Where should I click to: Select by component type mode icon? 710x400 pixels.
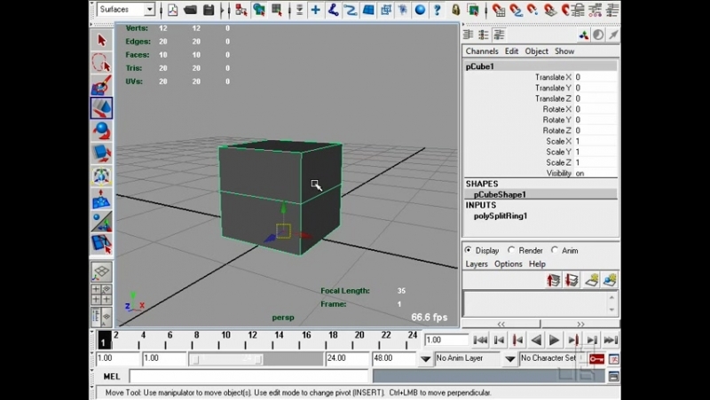coord(277,10)
